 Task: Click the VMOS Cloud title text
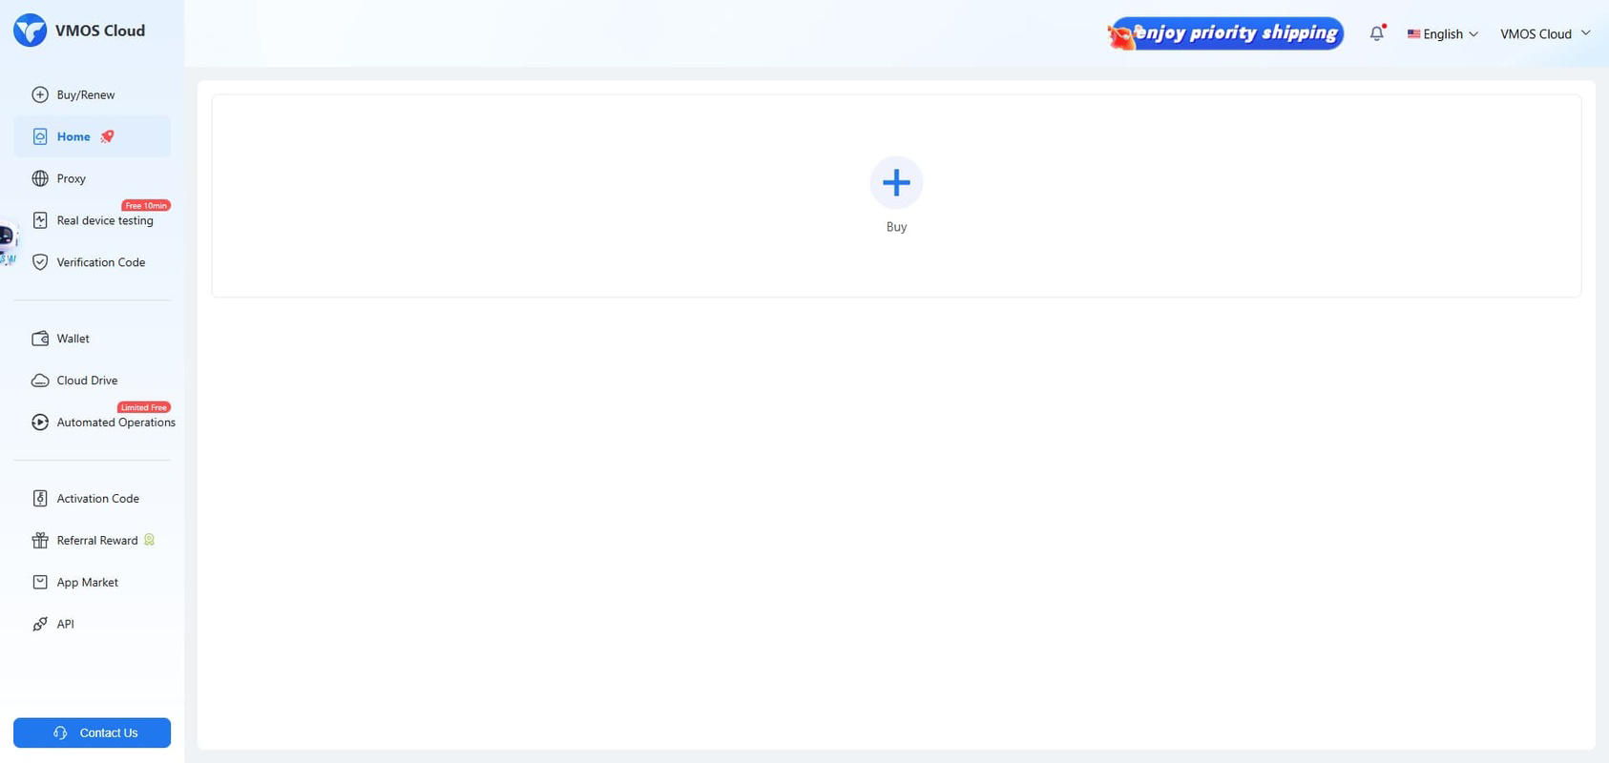tap(100, 31)
